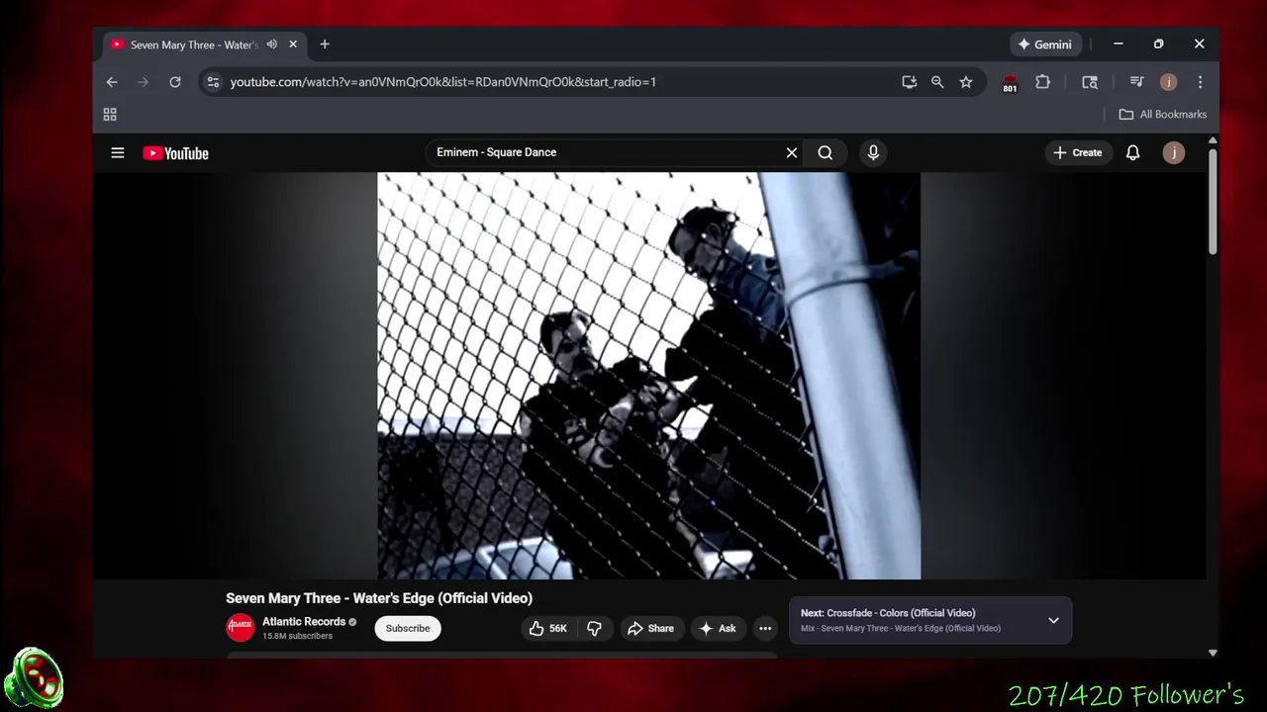Open the Extensions puzzle icon

tap(1042, 82)
